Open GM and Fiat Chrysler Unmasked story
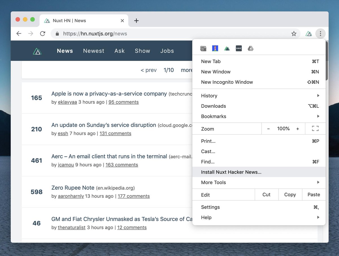 [x=122, y=219]
